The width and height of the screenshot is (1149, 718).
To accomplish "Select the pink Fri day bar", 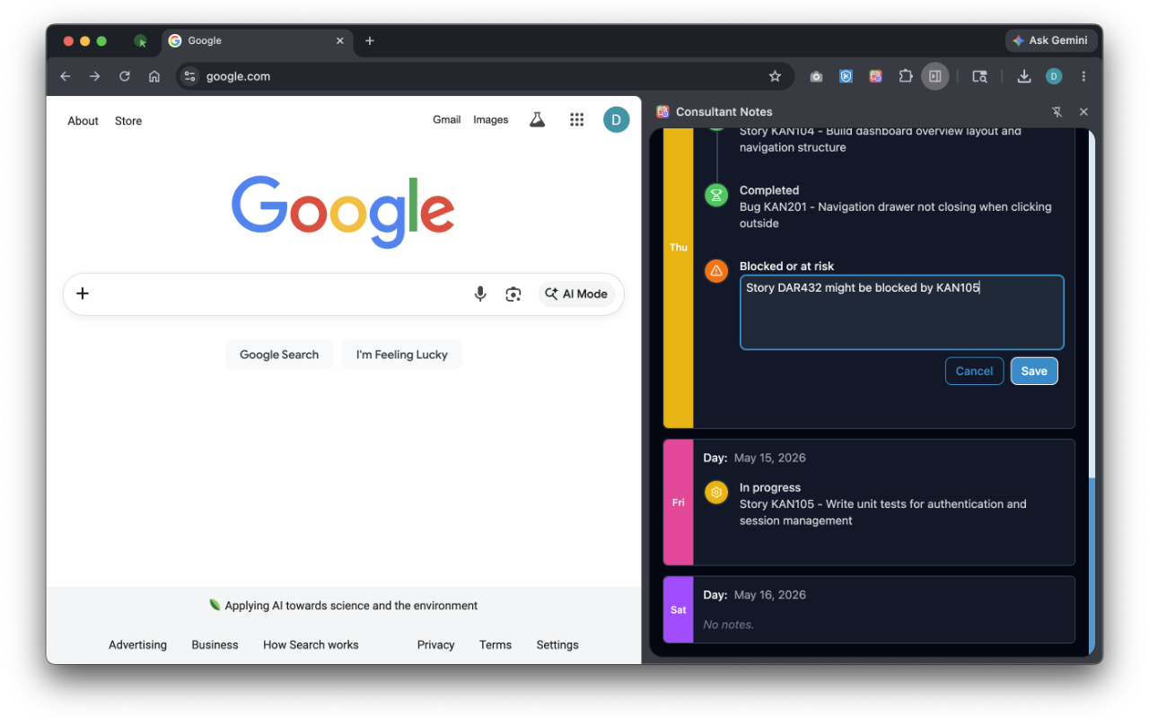I will 679,503.
